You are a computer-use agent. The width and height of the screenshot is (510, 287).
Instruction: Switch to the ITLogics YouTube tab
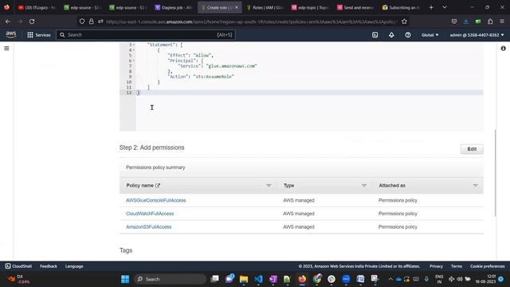point(37,7)
